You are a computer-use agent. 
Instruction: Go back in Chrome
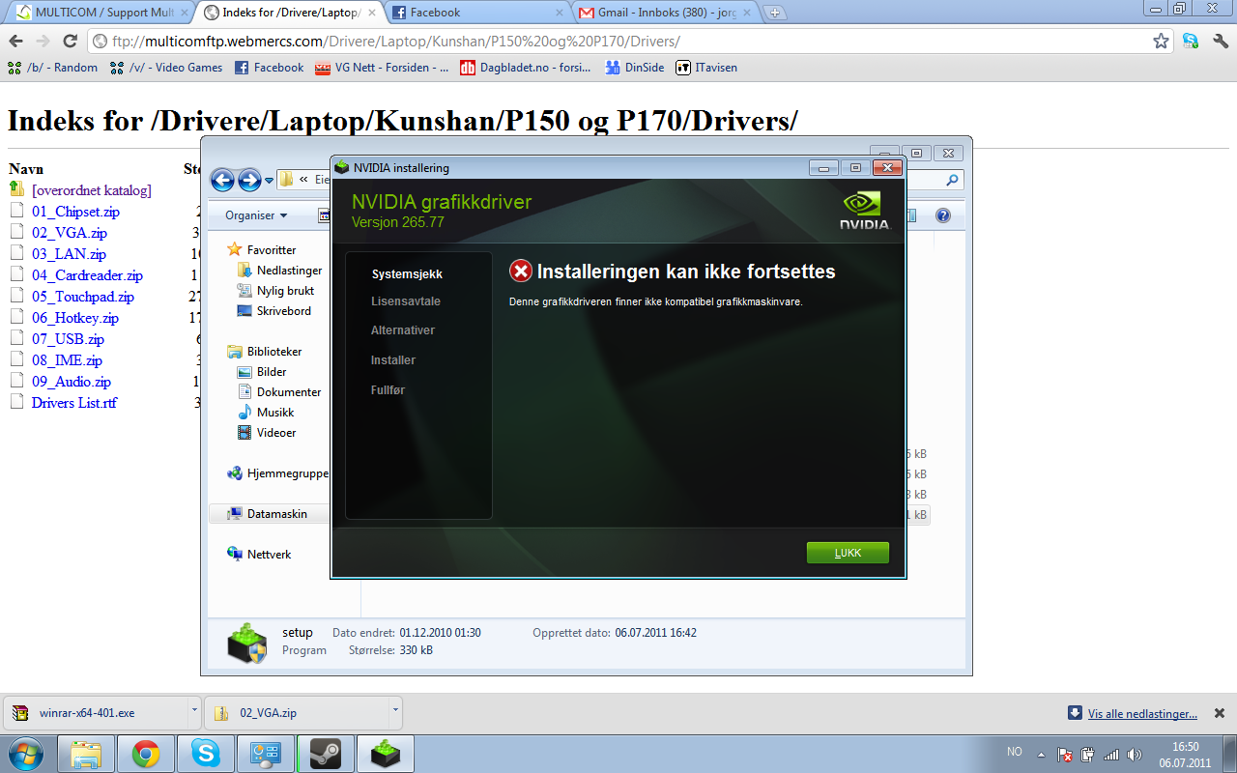click(x=15, y=42)
